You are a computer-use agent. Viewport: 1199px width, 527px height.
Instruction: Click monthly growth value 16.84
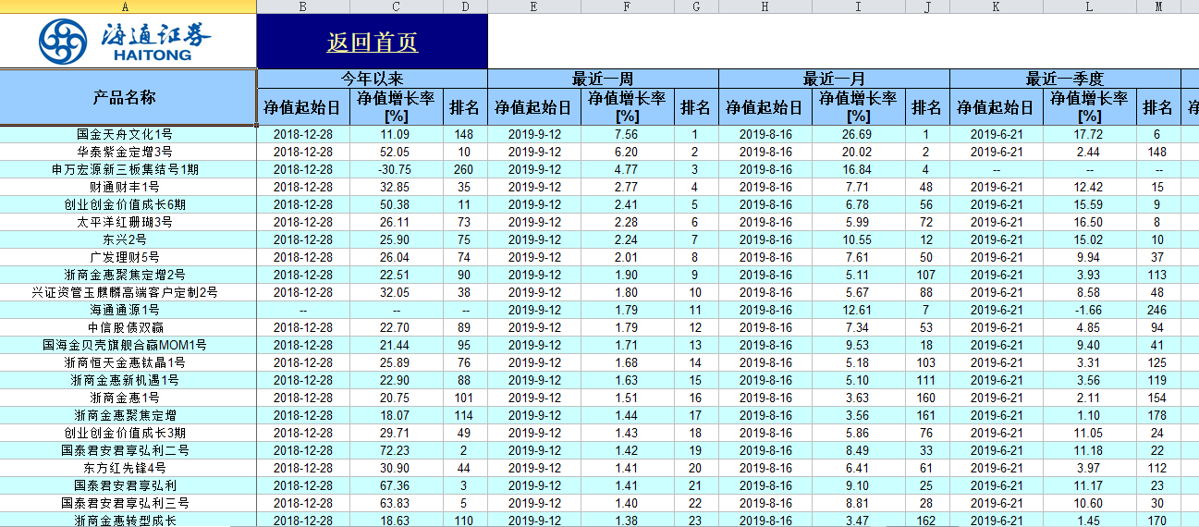pos(858,169)
